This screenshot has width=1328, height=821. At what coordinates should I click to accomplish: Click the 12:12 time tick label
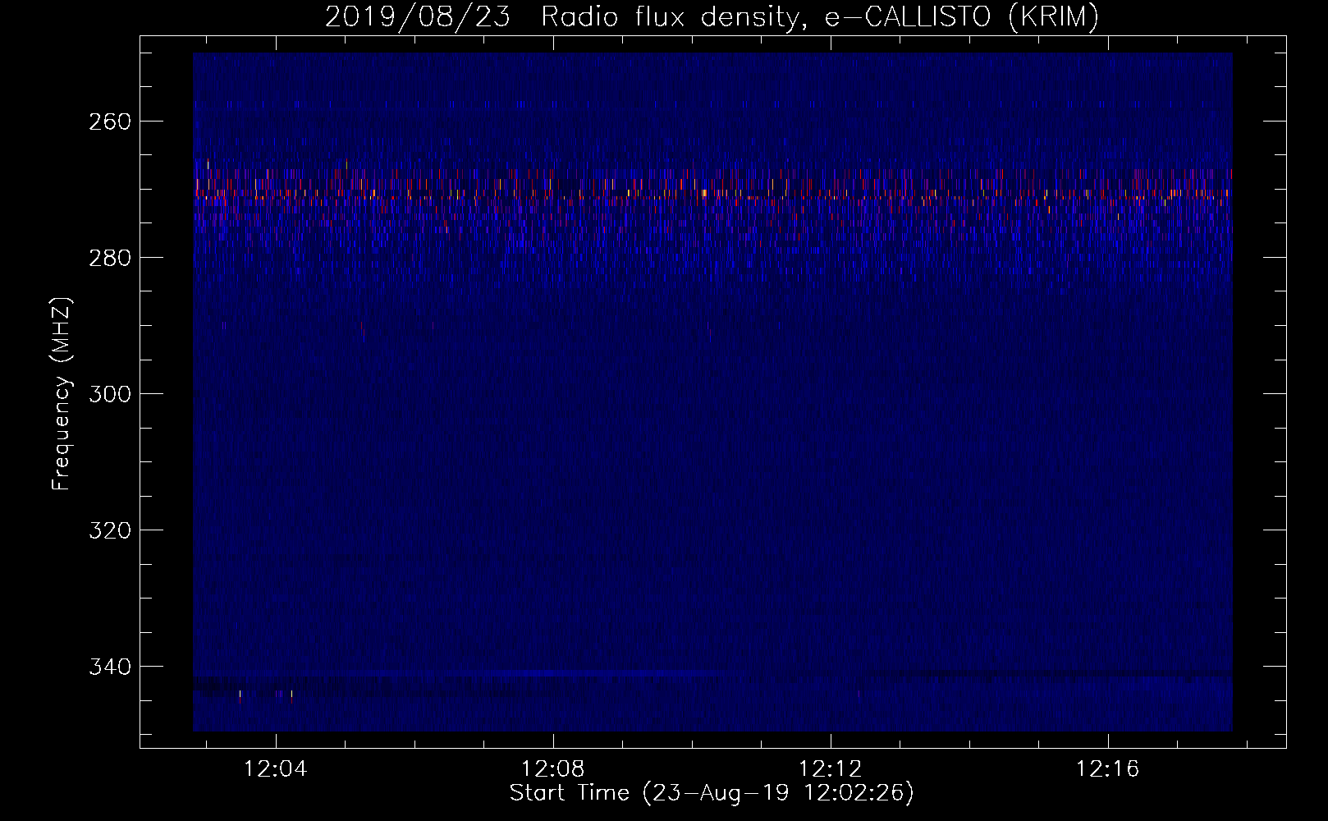831,769
